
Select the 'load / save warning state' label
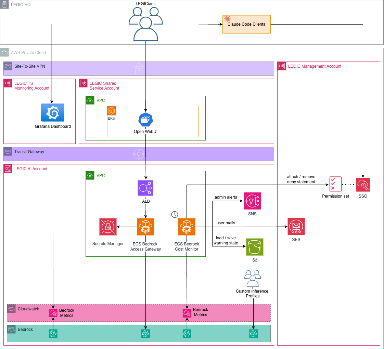pyautogui.click(x=226, y=240)
